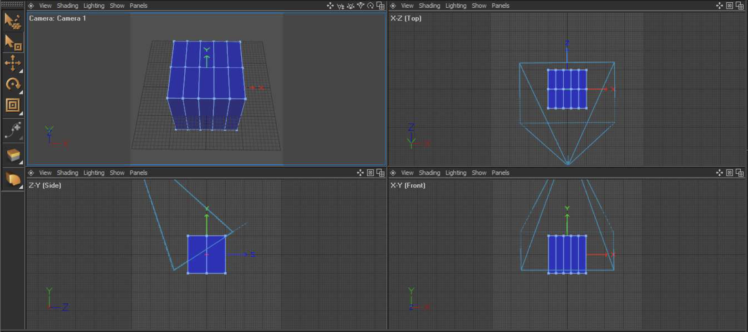Click the bevel shape tool at toolbar bottom

coord(12,180)
